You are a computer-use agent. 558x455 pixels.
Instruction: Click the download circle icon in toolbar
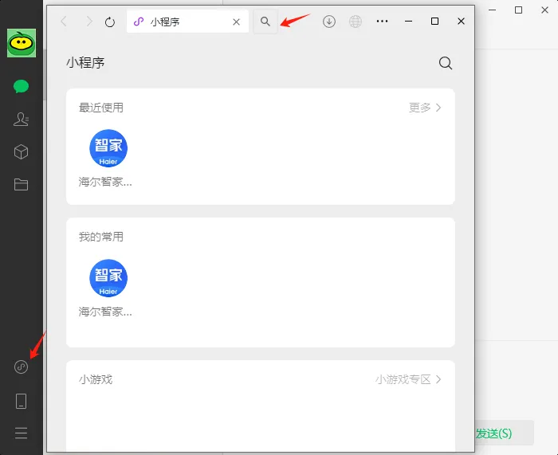click(x=329, y=22)
